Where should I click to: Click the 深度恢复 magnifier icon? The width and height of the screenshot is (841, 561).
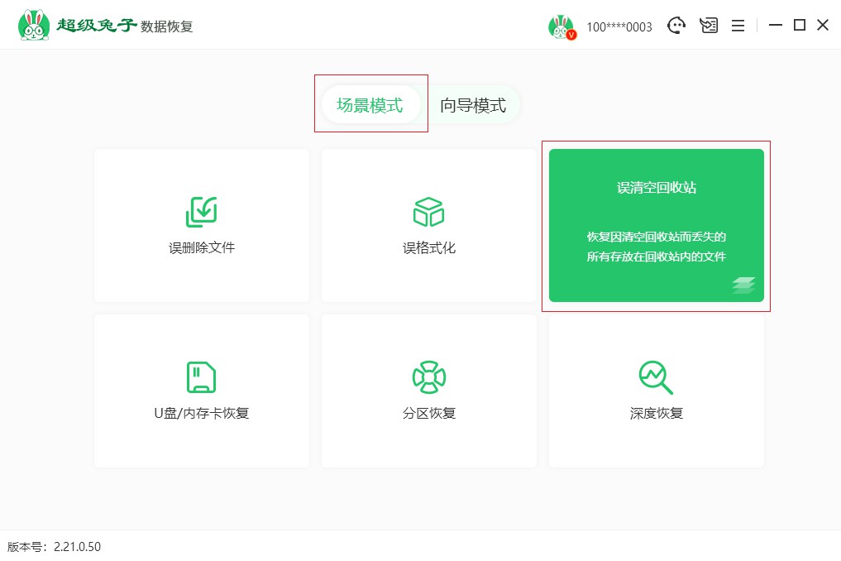[656, 377]
